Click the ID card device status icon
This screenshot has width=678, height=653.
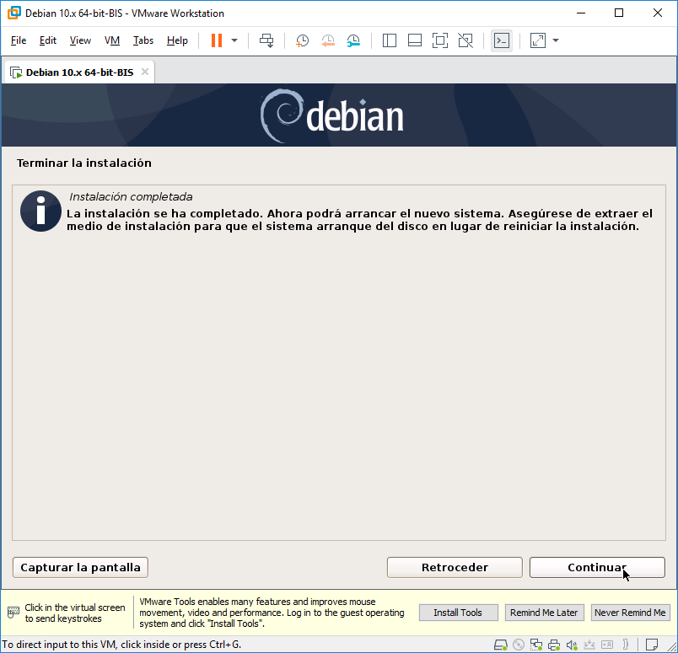pos(607,645)
